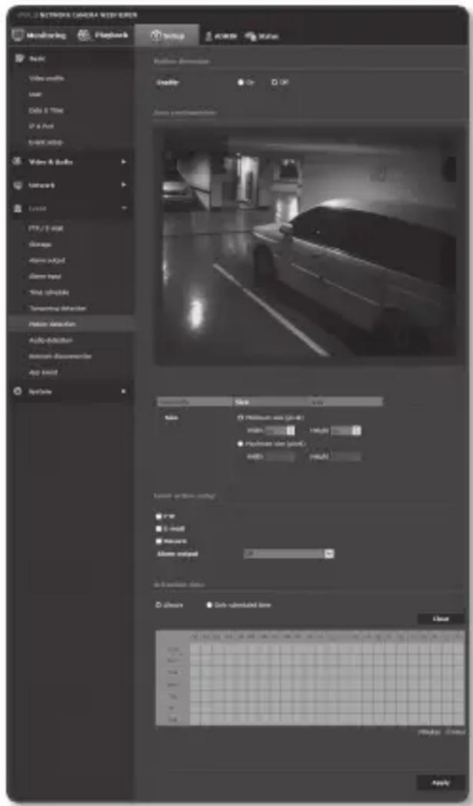Click the Basic section icon
The width and height of the screenshot is (473, 806).
(19, 58)
